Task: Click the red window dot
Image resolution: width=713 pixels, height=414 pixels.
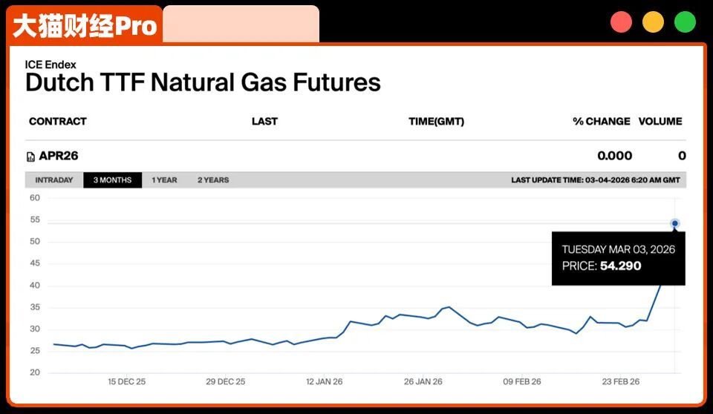Action: coord(621,22)
